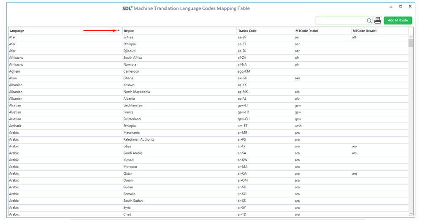Screen dimensions: 422x220
Task: Sort by Language column header
Action: [x=65, y=31]
